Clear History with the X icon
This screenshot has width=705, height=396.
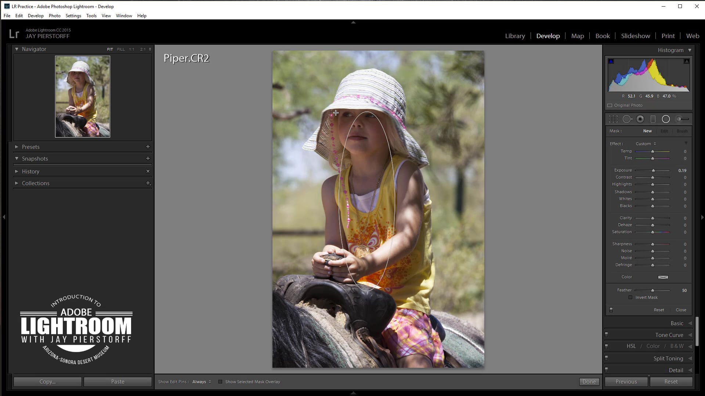point(148,171)
